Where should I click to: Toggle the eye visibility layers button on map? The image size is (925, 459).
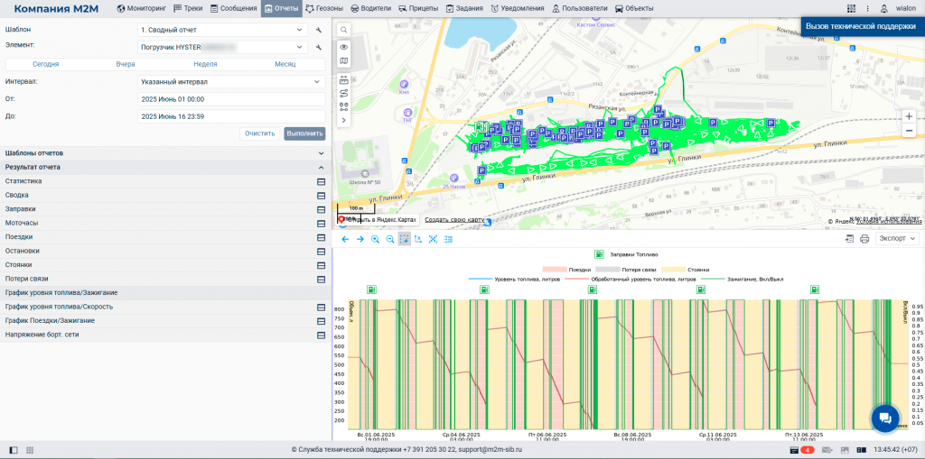(x=344, y=47)
